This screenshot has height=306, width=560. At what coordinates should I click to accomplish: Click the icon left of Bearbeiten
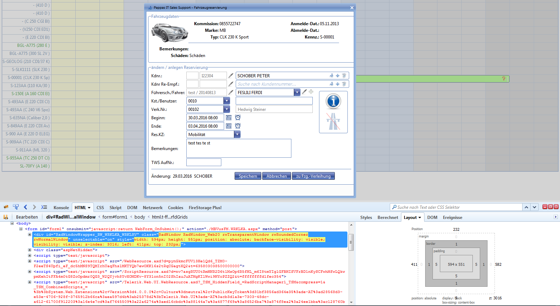(6, 217)
